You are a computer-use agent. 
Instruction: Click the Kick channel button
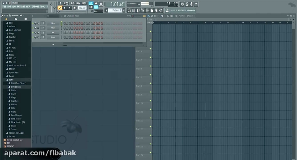click(53, 23)
